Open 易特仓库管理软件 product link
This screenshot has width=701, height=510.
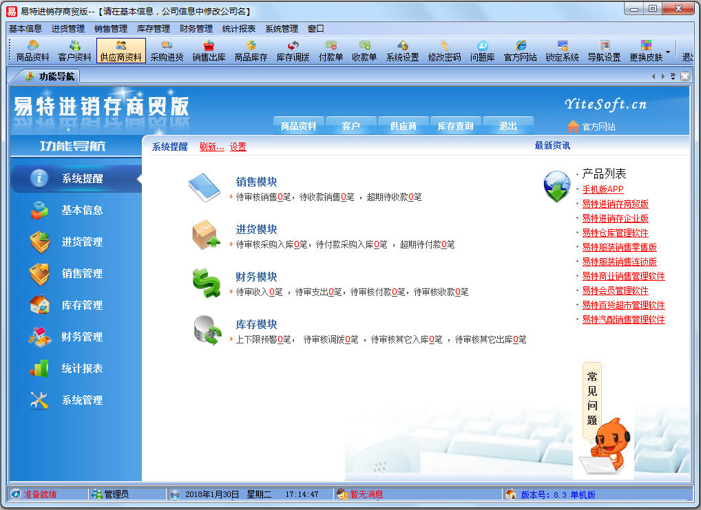[615, 233]
